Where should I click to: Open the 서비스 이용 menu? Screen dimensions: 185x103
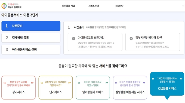(94, 6)
